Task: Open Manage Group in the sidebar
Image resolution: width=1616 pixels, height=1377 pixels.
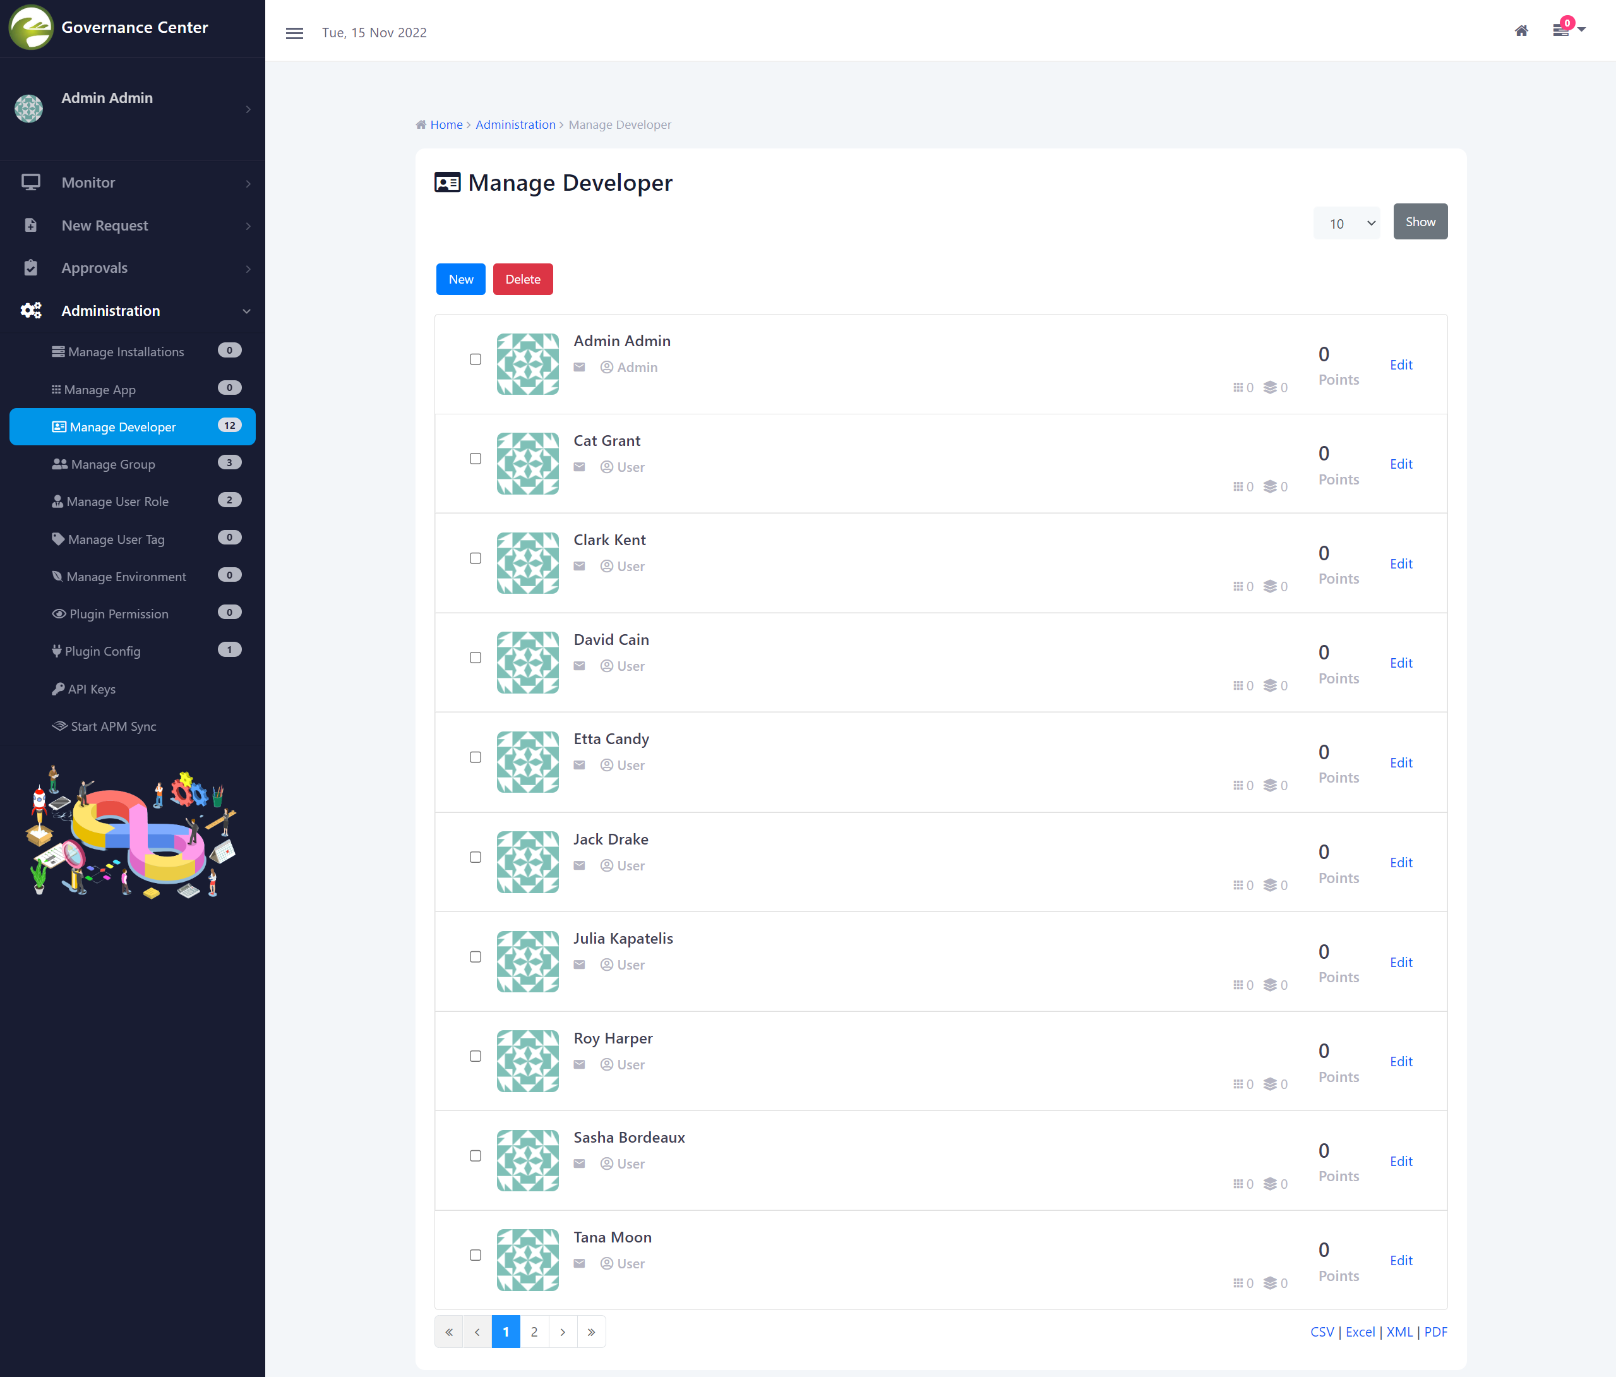Action: point(112,464)
